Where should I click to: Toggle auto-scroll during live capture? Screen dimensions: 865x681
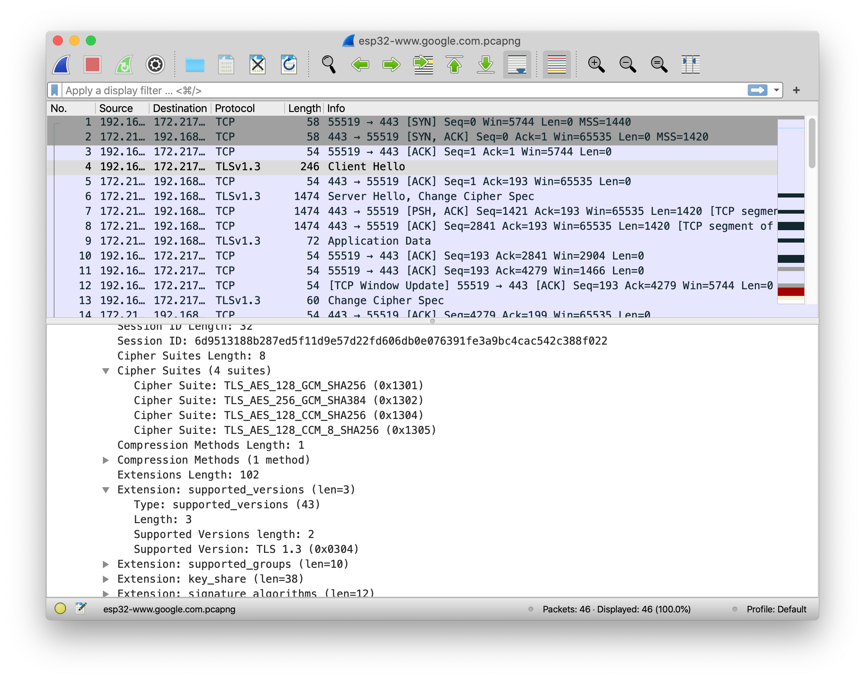(x=517, y=64)
